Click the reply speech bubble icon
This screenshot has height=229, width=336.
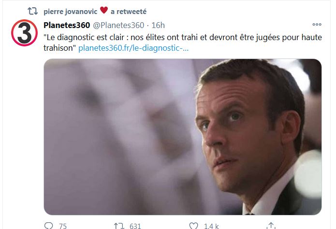pos(49,226)
